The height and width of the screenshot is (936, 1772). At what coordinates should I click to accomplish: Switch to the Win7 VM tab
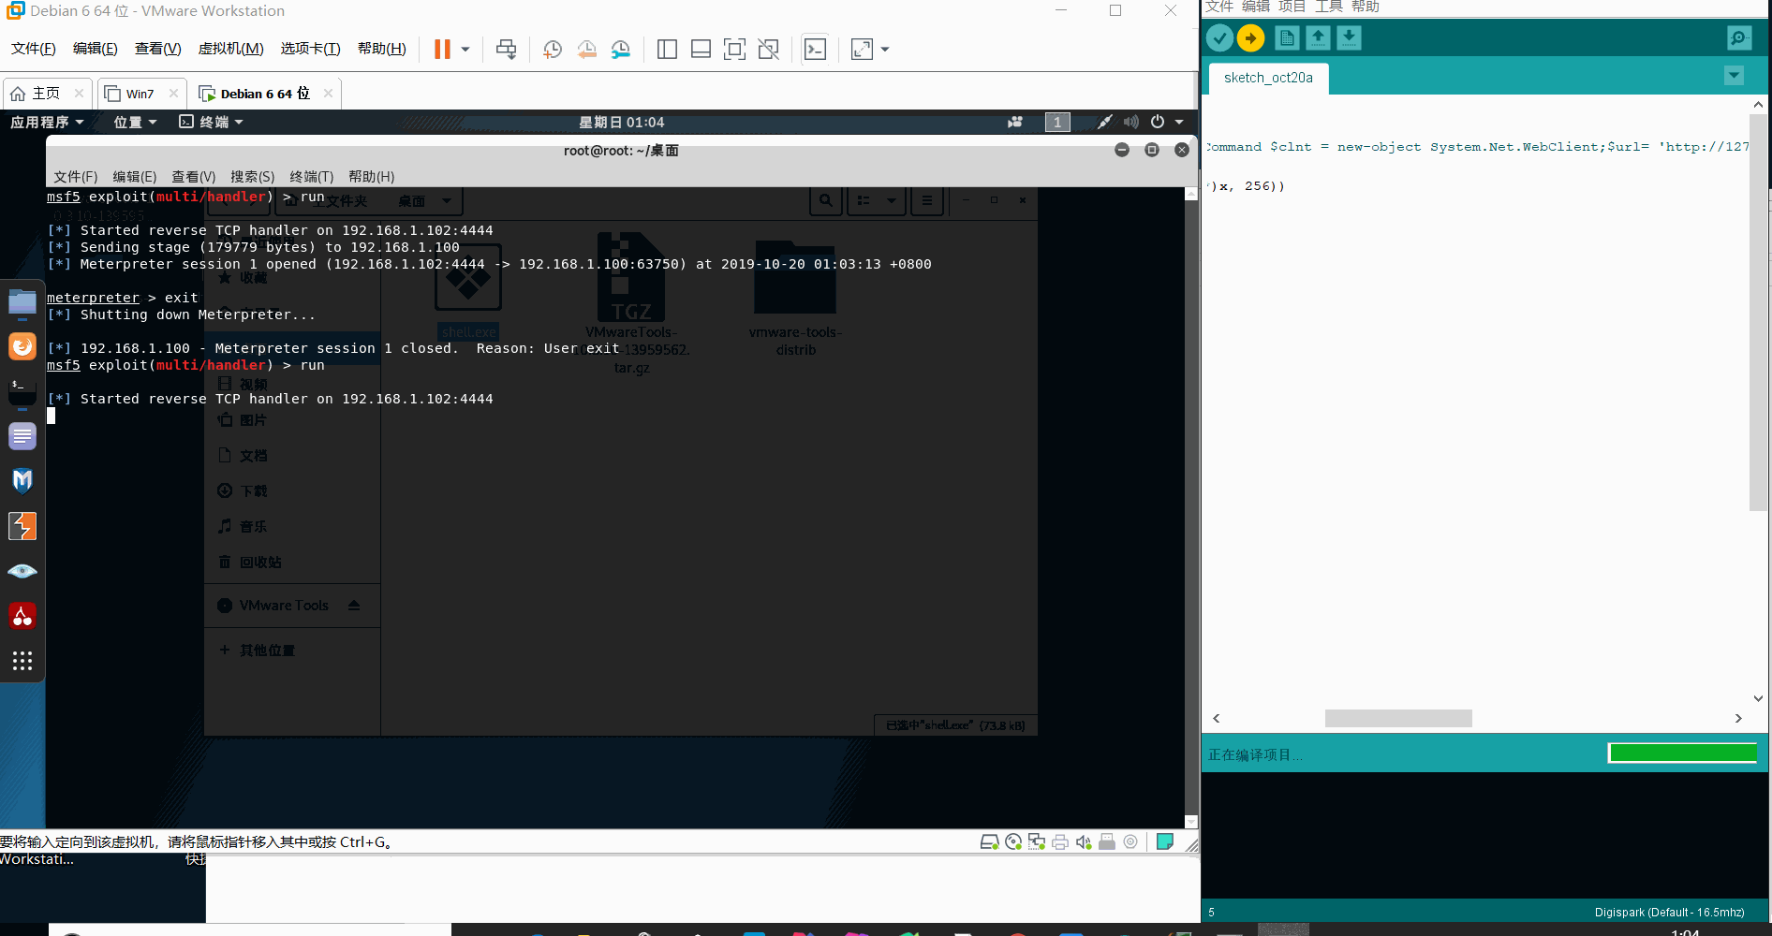click(140, 94)
